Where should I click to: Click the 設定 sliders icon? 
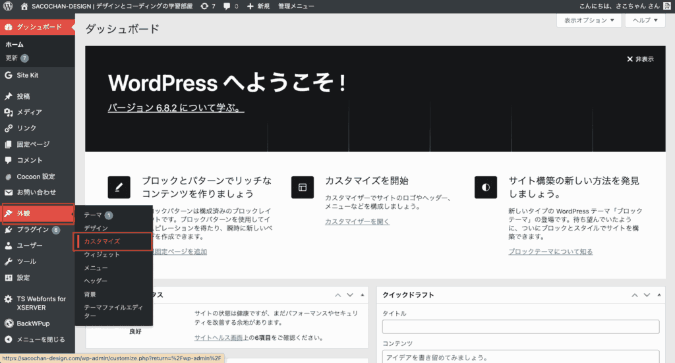[8, 278]
